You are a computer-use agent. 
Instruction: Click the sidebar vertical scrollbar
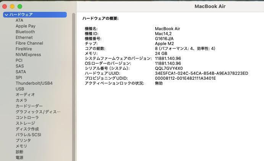(74, 87)
